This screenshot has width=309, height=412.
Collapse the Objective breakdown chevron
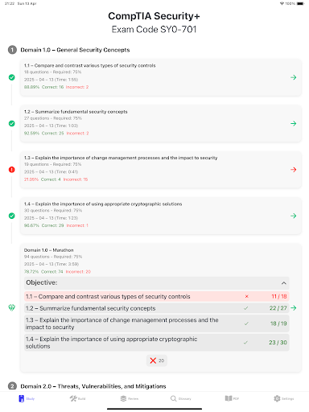pos(283,283)
